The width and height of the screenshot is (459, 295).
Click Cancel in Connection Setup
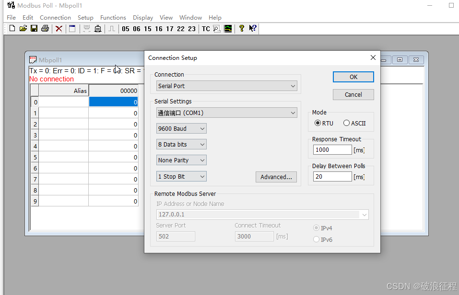point(353,95)
